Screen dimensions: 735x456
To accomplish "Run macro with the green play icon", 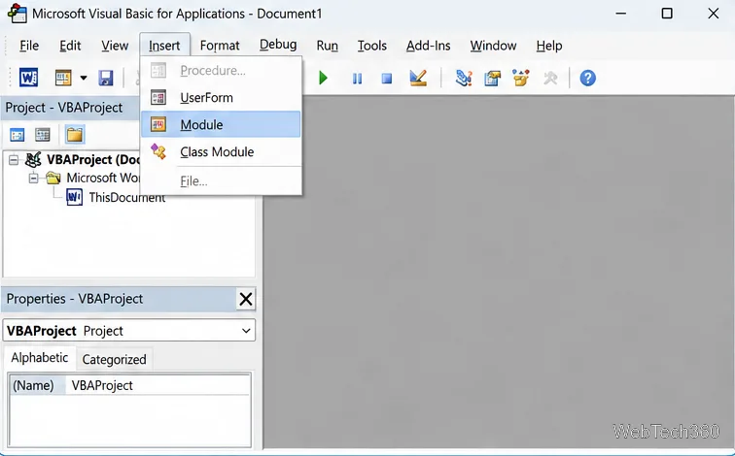I will pyautogui.click(x=323, y=78).
